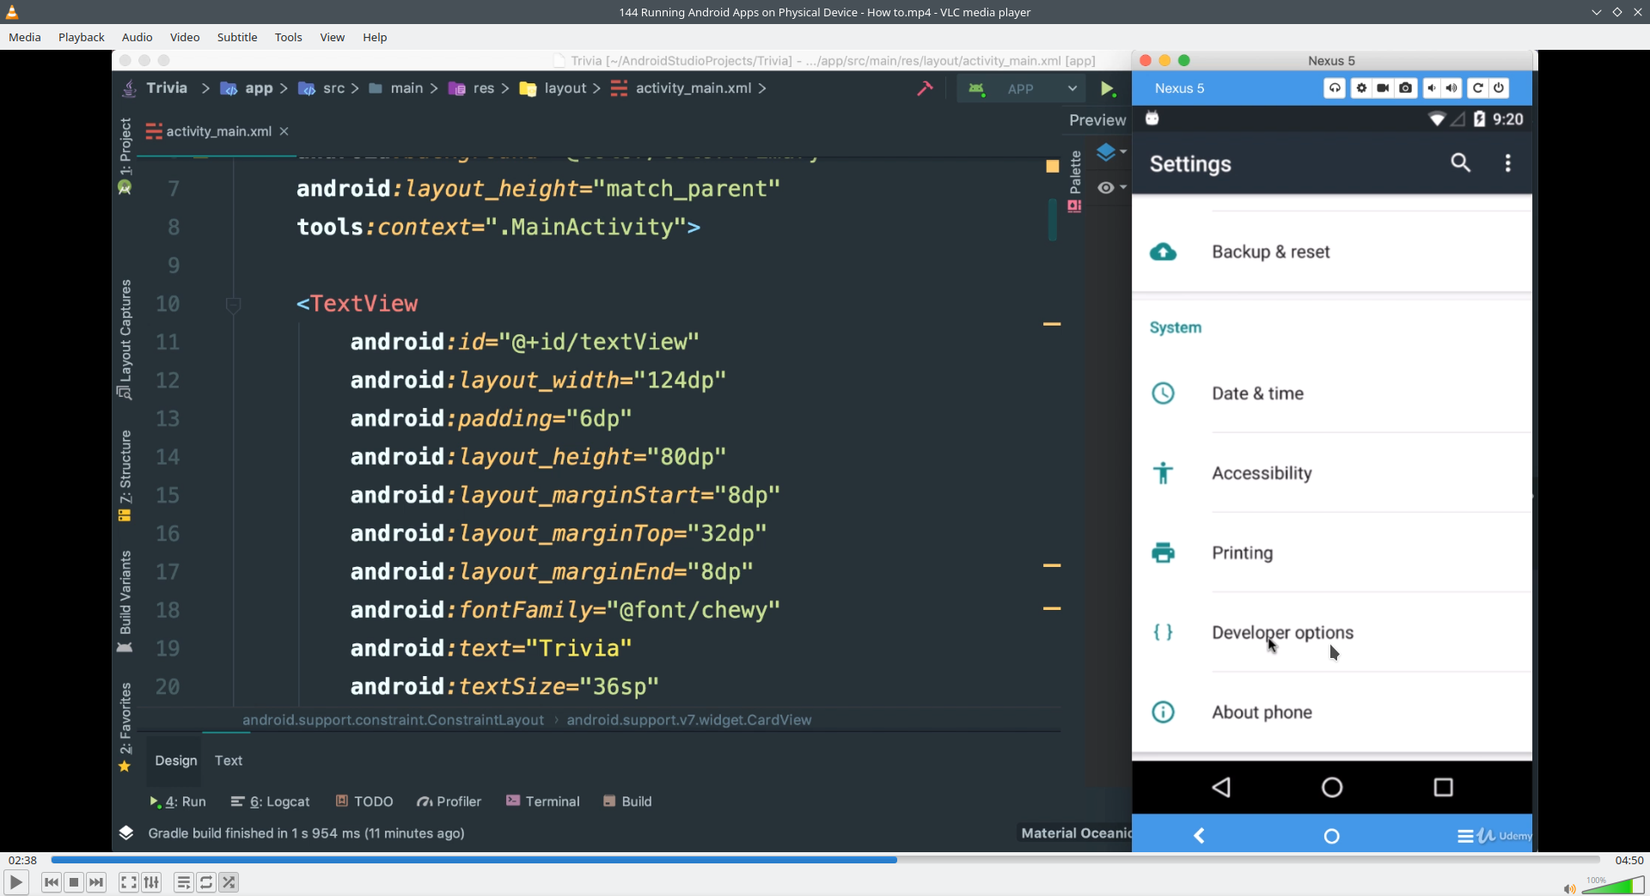This screenshot has width=1650, height=896.
Task: Click the CardView path breadcrumb
Action: (x=689, y=720)
